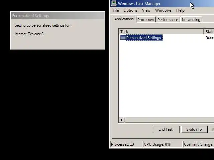Open the Help menu
Viewport: 214px width, 160px height.
[x=180, y=10]
